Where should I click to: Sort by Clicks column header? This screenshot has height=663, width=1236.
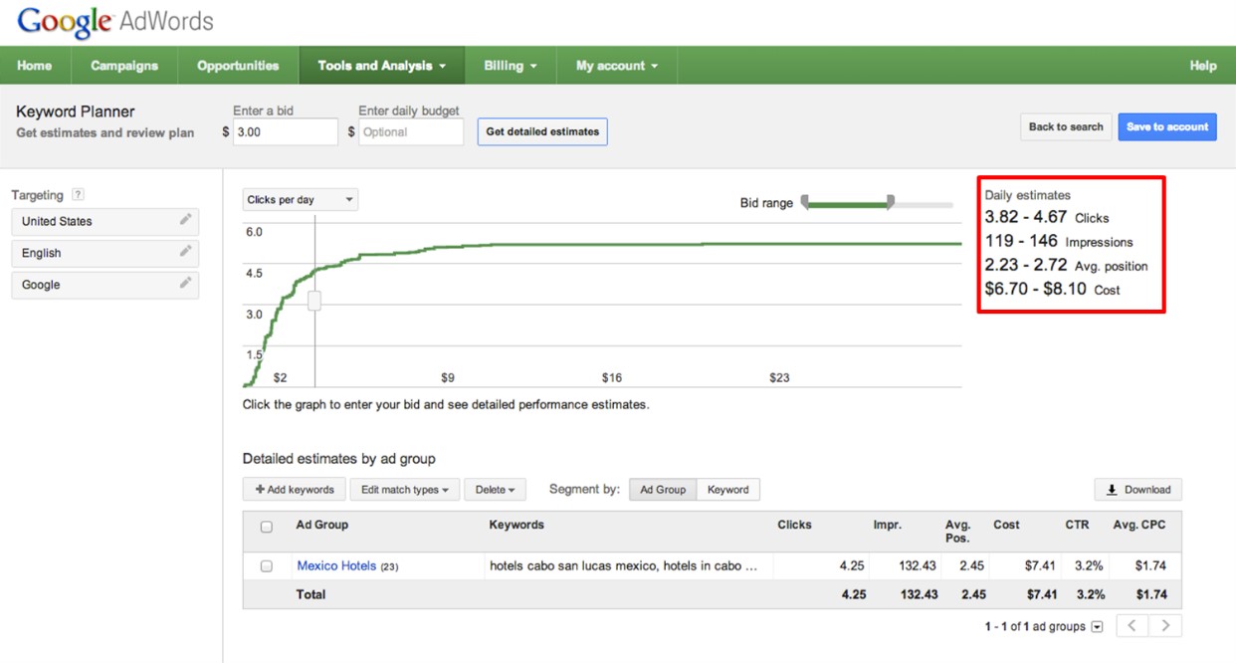point(794,525)
